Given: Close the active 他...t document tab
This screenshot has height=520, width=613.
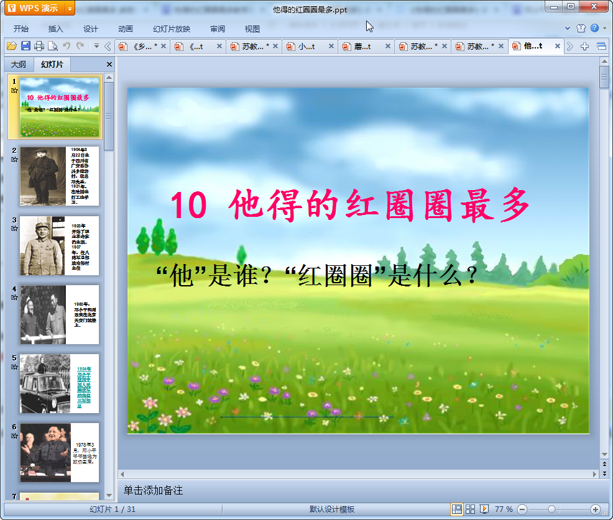Looking at the screenshot, I should [558, 46].
